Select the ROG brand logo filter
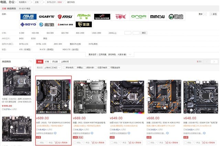The width and height of the screenshot is (220, 146). pyautogui.click(x=102, y=16)
